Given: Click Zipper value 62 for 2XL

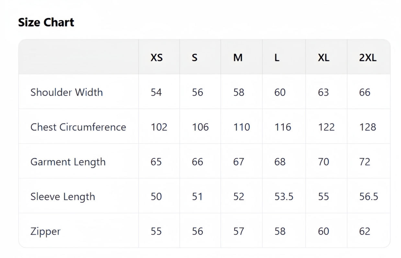Looking at the screenshot, I should click(x=365, y=231).
